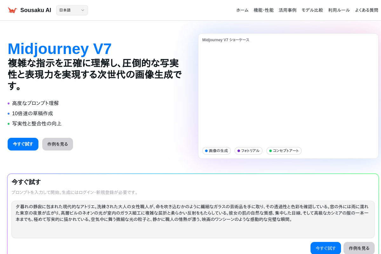Select the コンセプトアート tag chip
This screenshot has width=381, height=254.
click(x=284, y=151)
